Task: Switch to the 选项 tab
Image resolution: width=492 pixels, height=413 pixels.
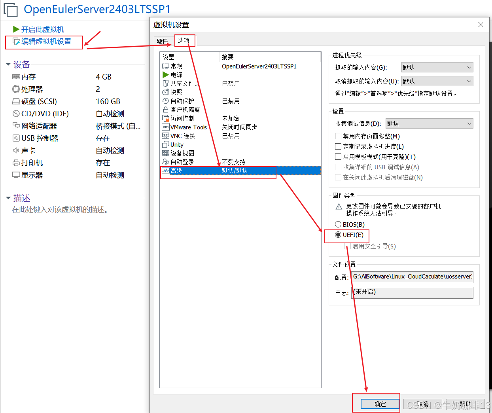Action: coord(183,40)
